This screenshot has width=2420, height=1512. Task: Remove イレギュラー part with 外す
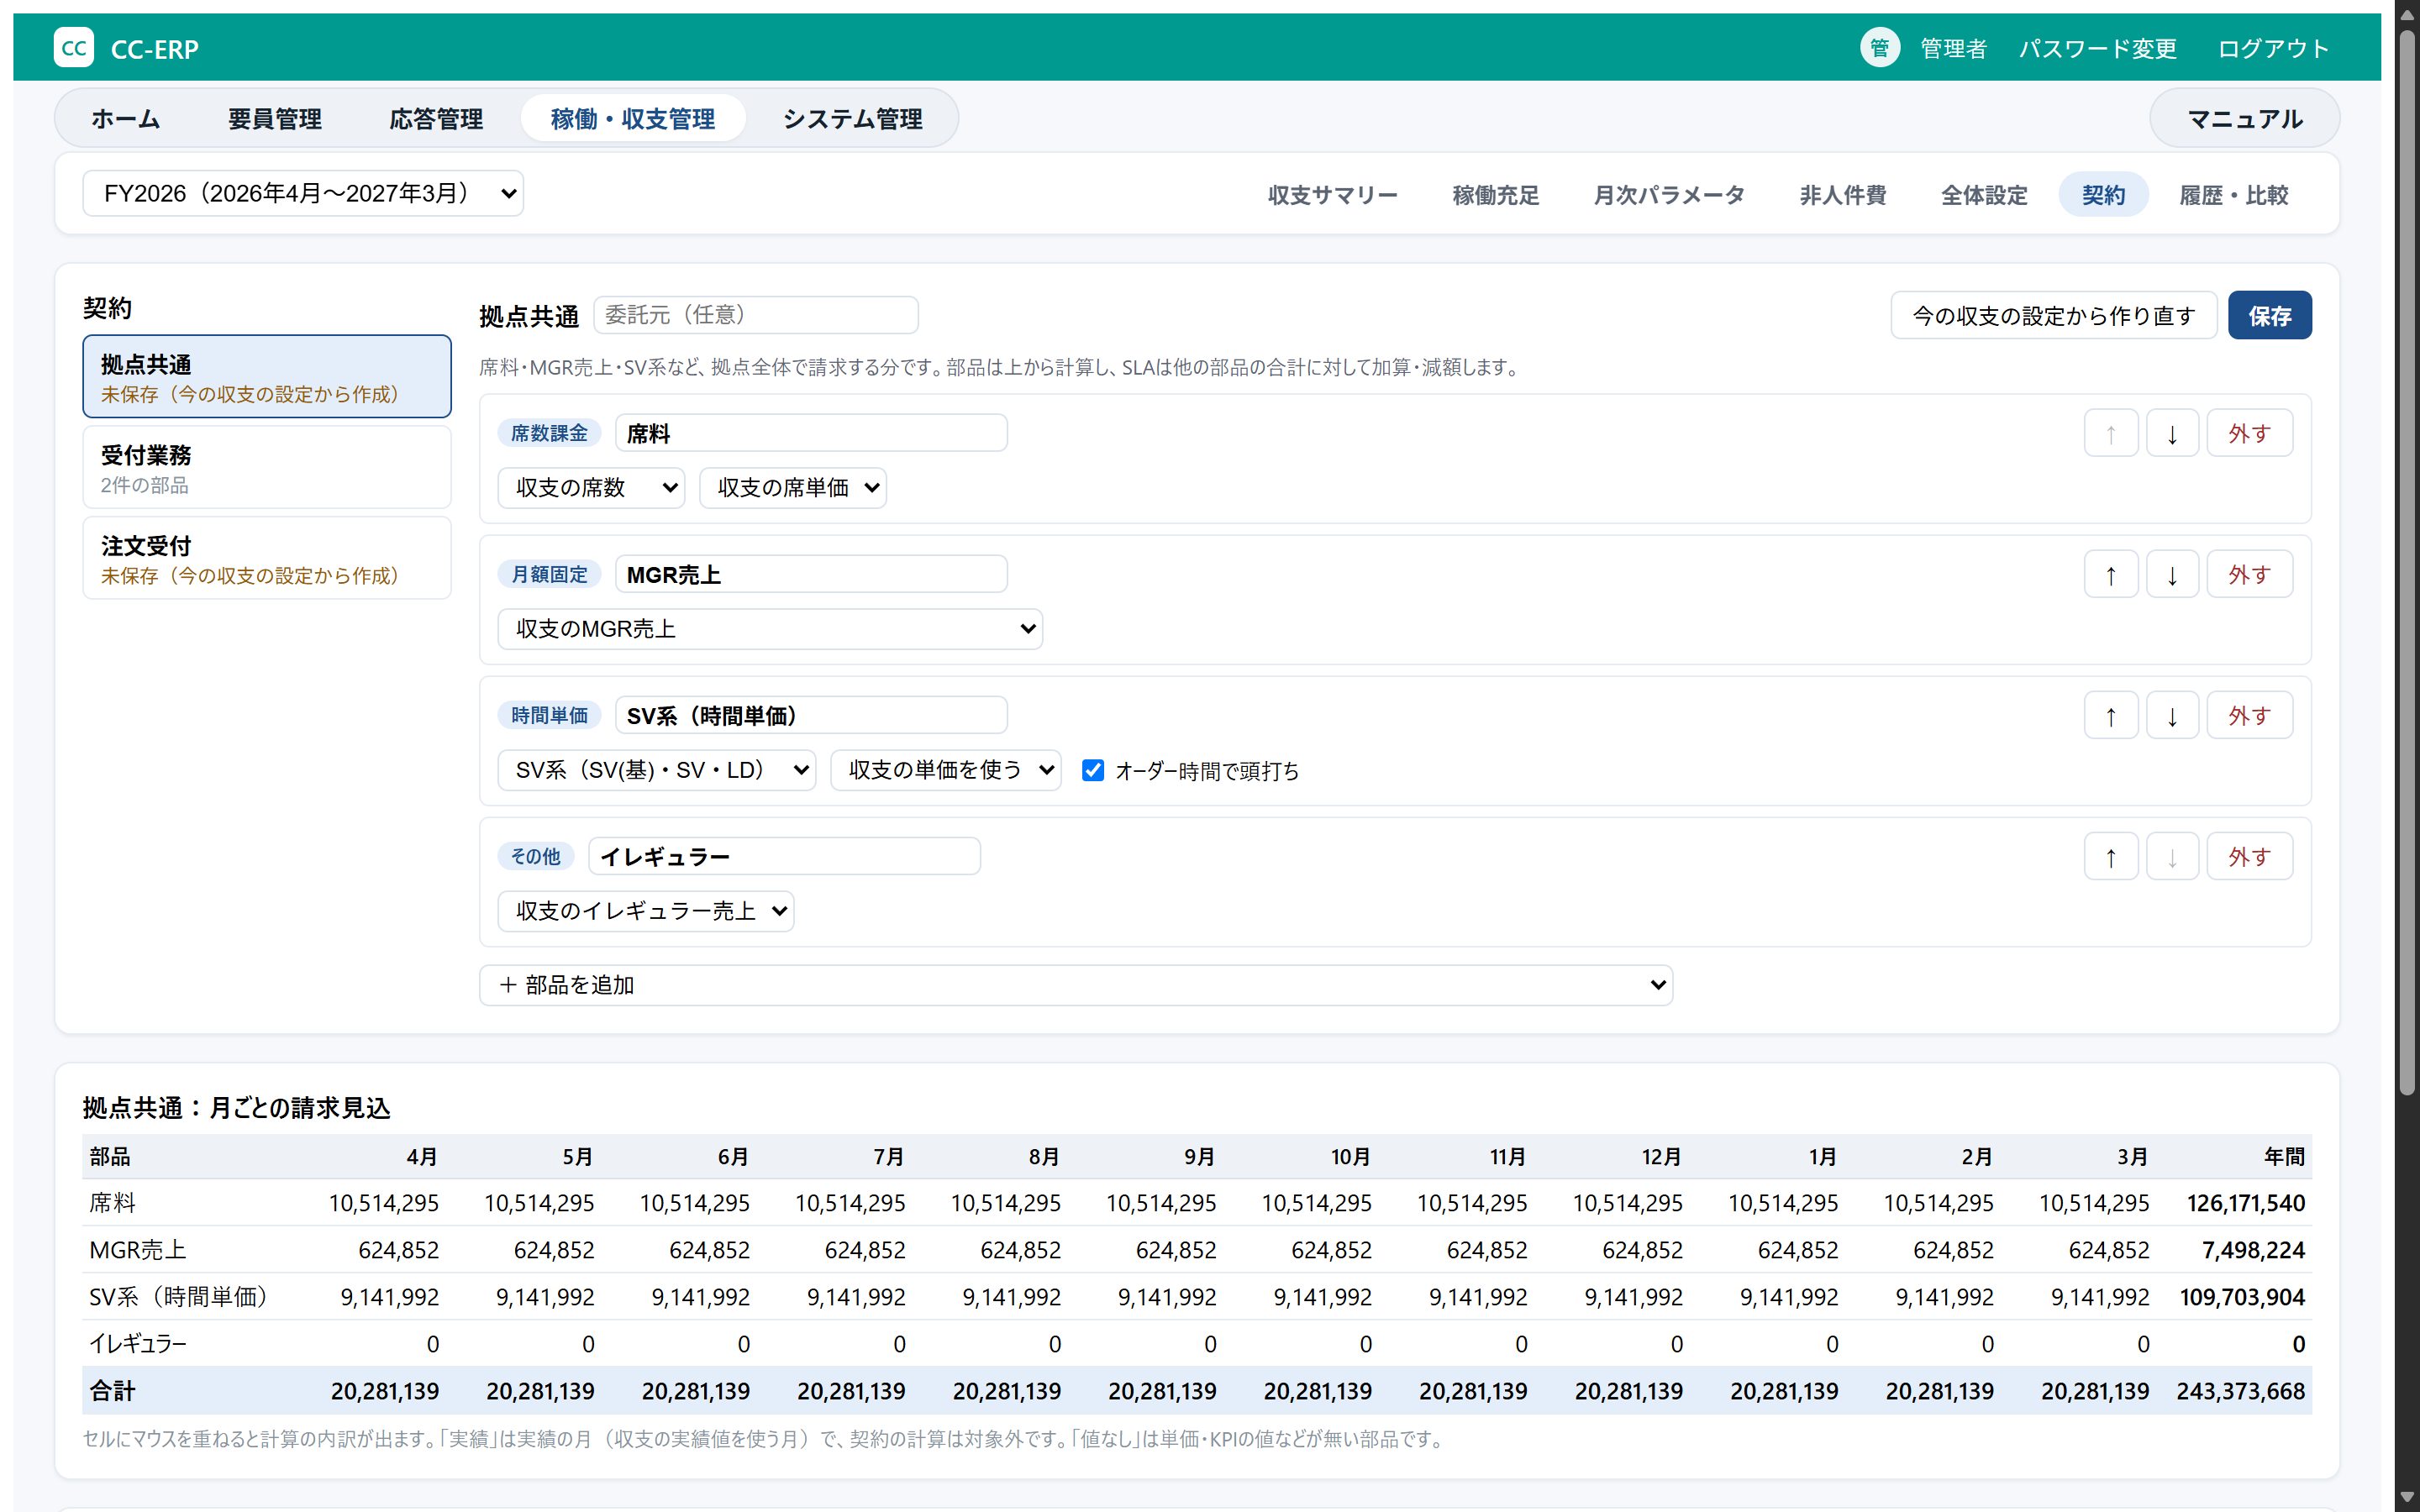click(2249, 856)
